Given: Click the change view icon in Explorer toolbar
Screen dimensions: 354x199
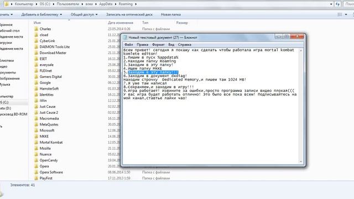Looking at the screenshot, I should click(x=340, y=14).
